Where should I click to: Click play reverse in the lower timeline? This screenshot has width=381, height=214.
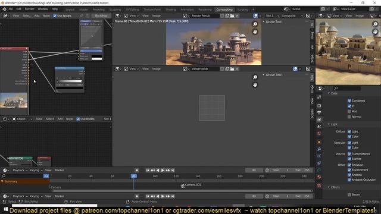pyautogui.click(x=158, y=196)
